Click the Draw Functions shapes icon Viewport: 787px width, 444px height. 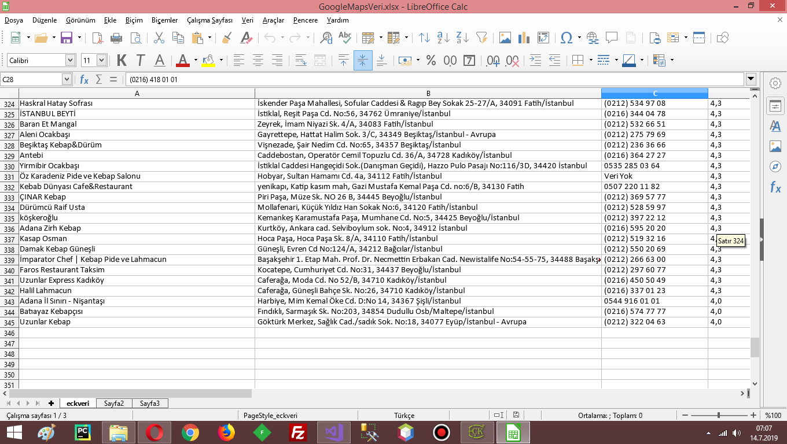point(722,38)
